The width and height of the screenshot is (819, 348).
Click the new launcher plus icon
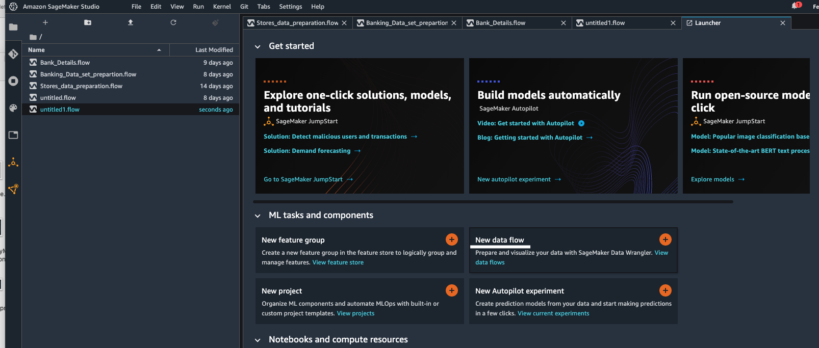click(x=45, y=22)
